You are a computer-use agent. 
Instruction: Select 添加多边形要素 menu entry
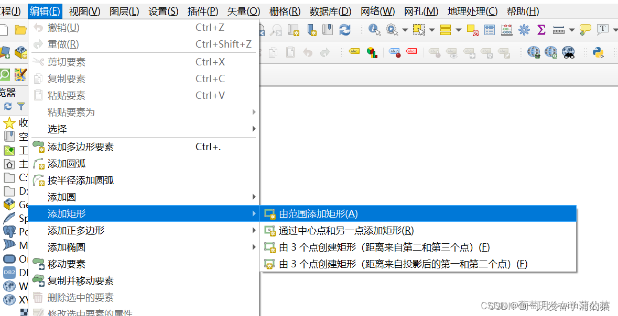click(x=144, y=147)
